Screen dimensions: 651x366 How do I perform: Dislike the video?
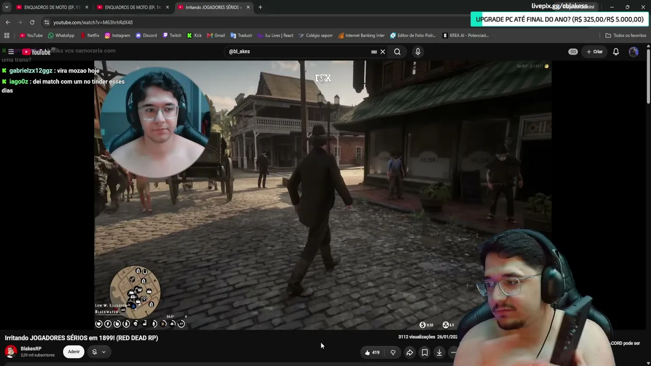393,352
